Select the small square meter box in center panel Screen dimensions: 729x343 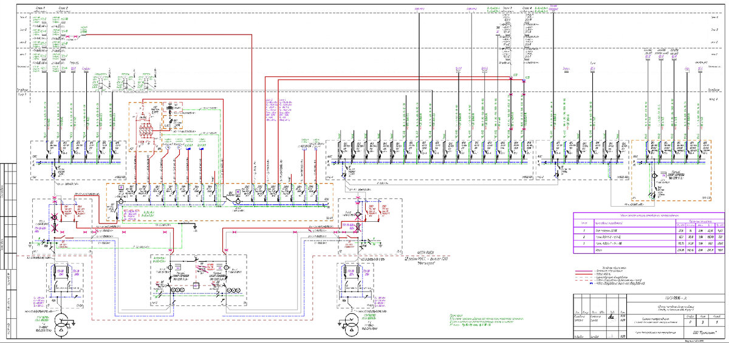click(x=197, y=284)
